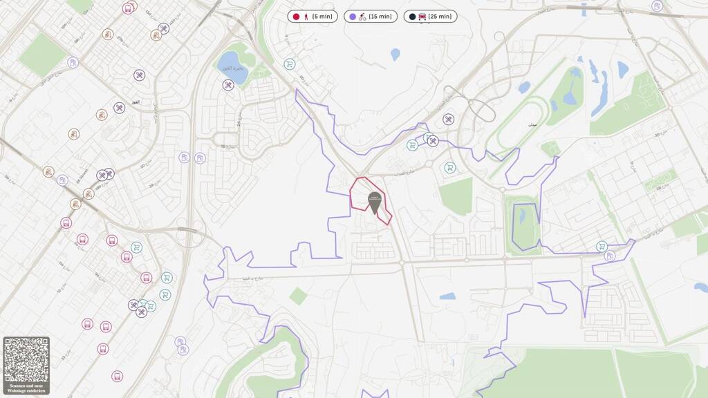
Task: Click the red dot in the walking legend
Action: pos(296,17)
